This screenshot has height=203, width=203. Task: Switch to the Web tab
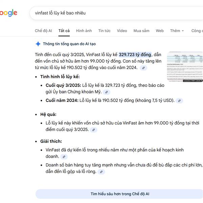tap(160, 31)
